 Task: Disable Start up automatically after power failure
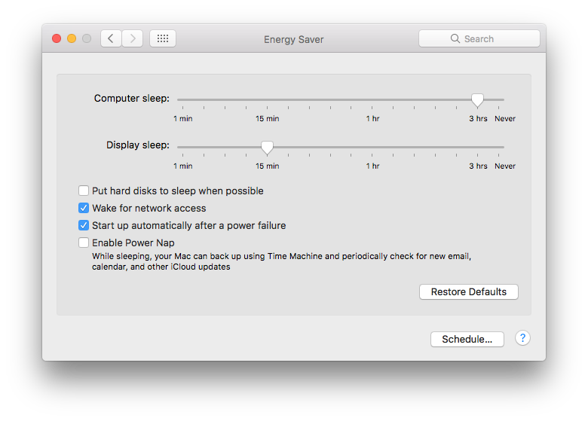84,226
